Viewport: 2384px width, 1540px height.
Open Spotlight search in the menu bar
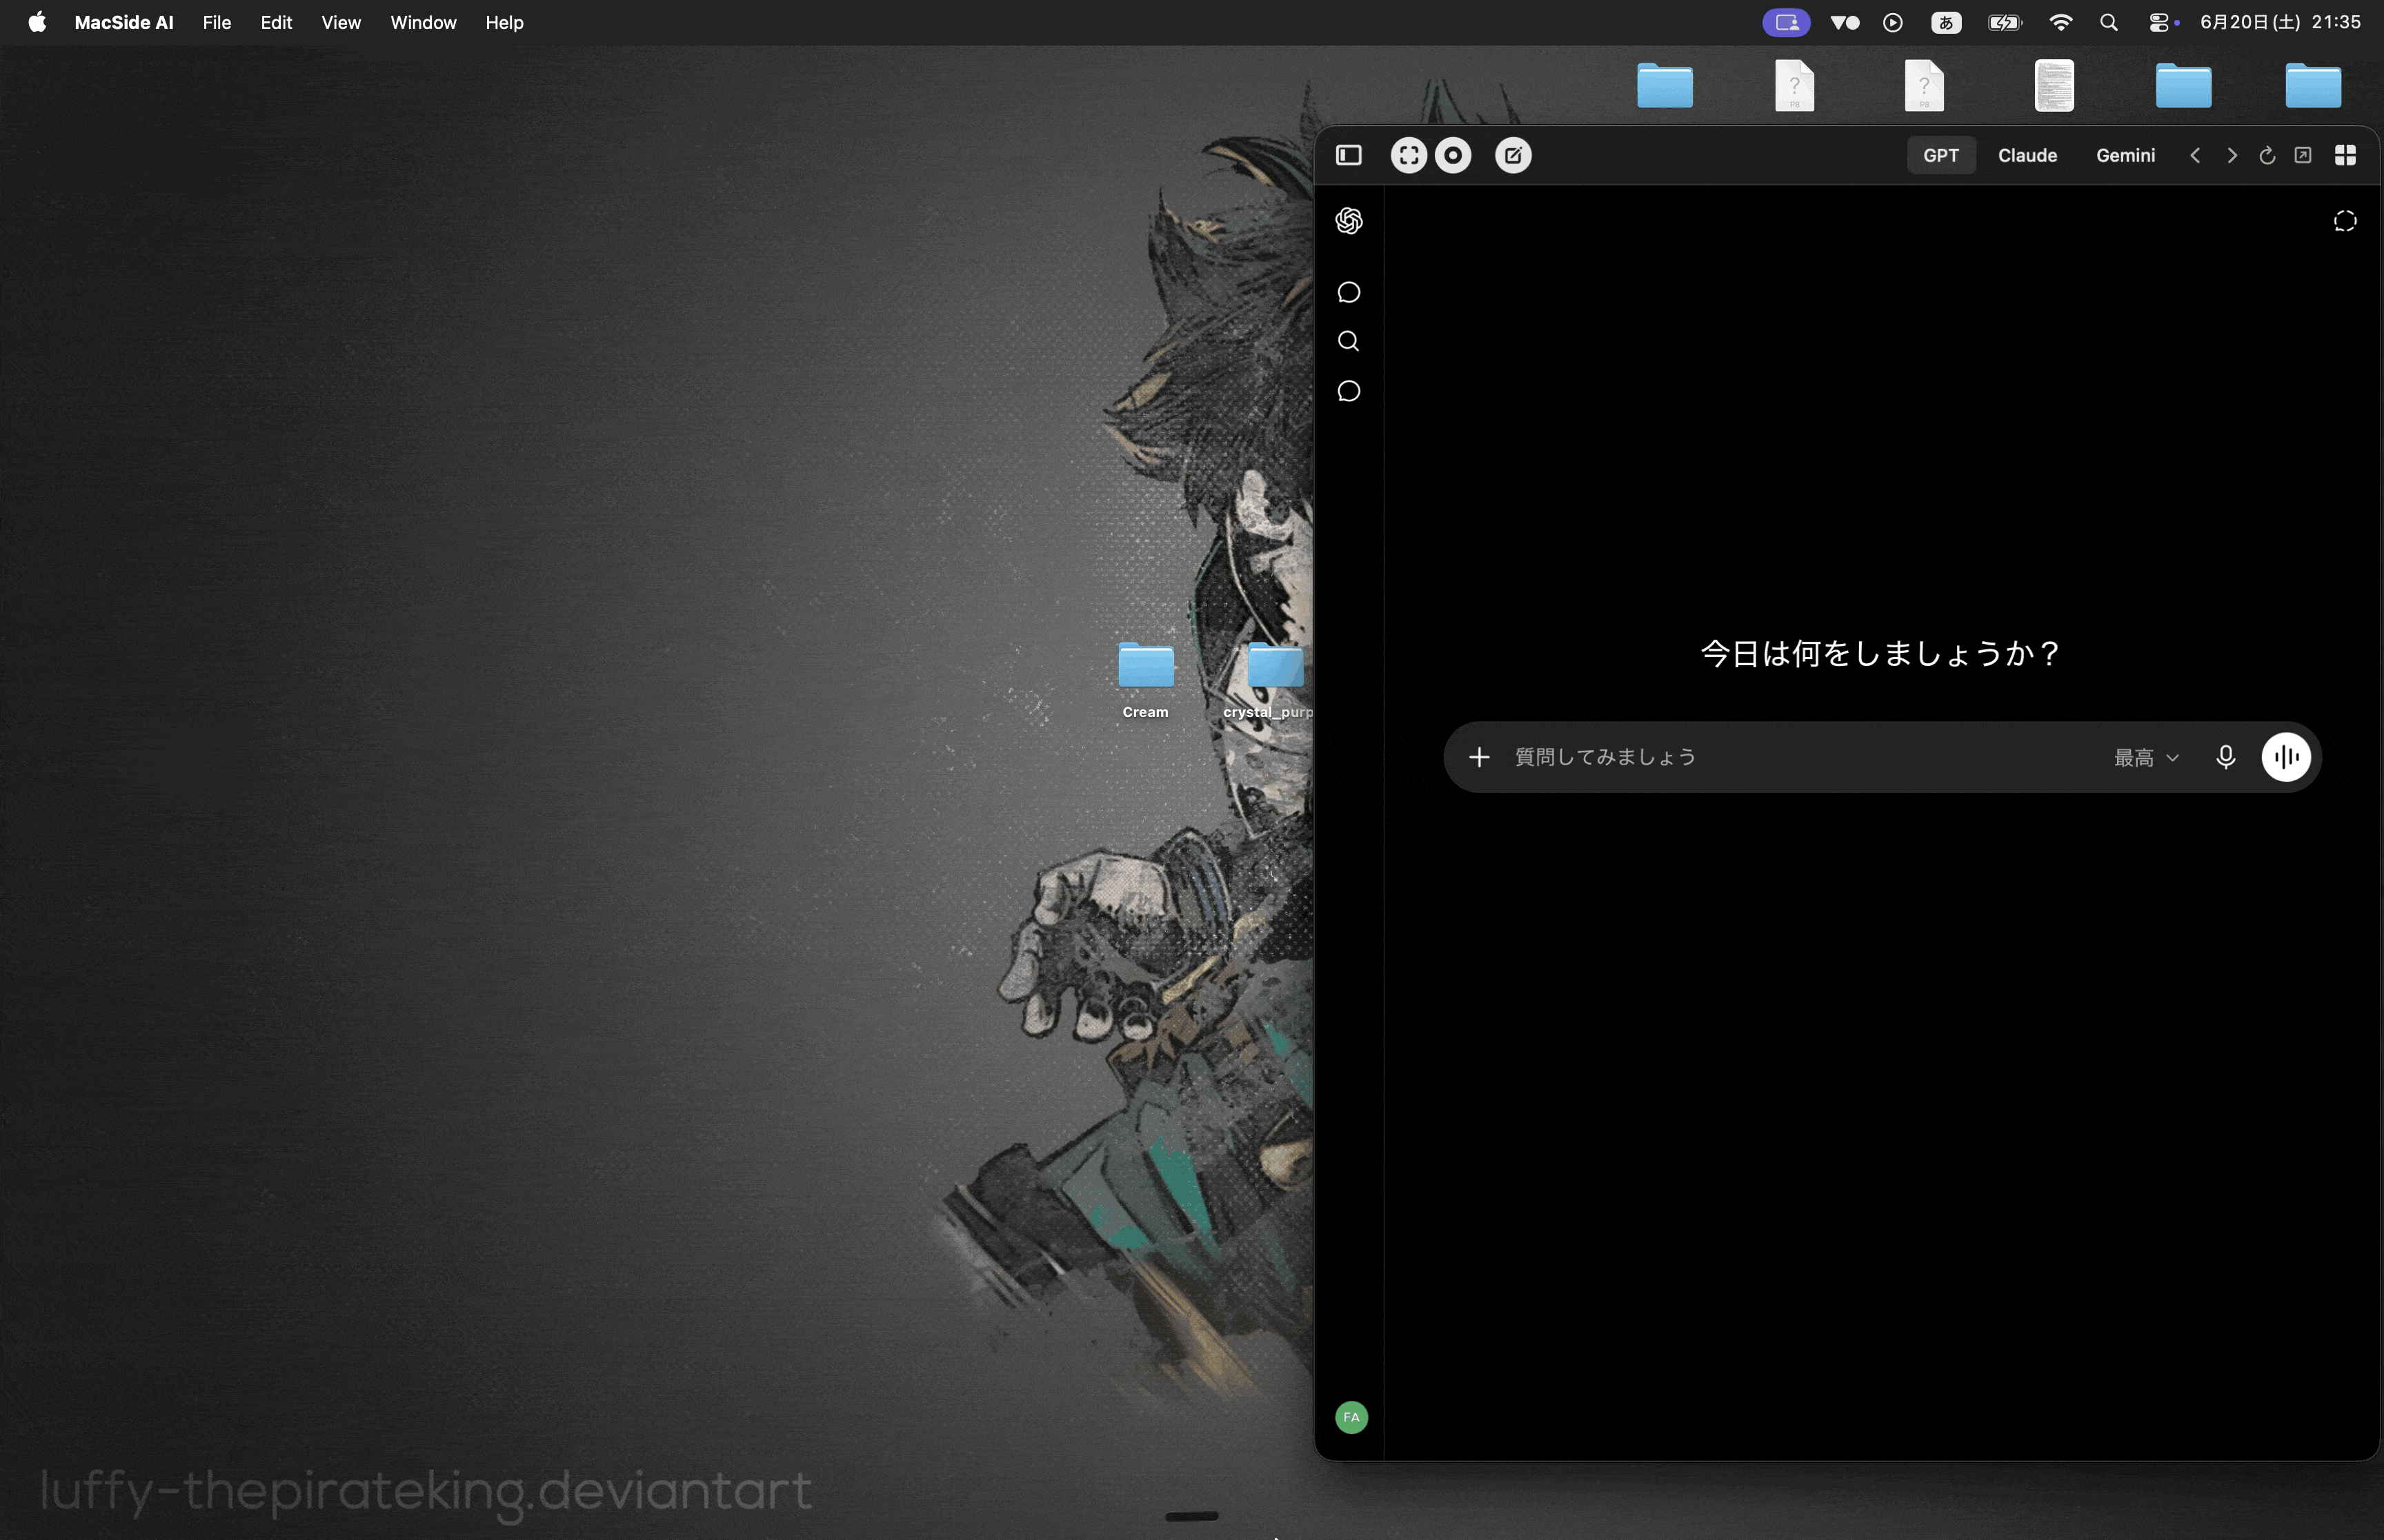click(2109, 22)
